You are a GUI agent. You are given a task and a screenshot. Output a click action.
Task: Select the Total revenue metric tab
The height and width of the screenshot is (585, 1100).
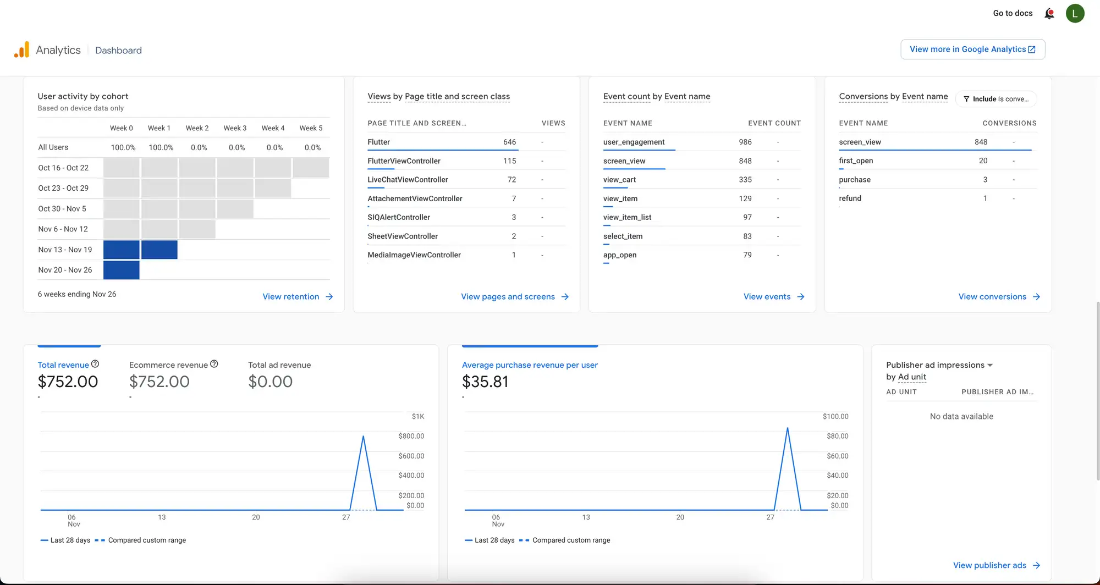coord(69,374)
